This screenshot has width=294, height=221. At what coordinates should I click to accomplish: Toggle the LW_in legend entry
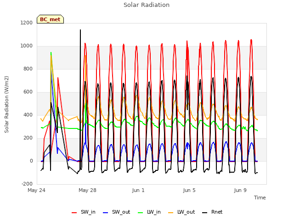click(149, 212)
